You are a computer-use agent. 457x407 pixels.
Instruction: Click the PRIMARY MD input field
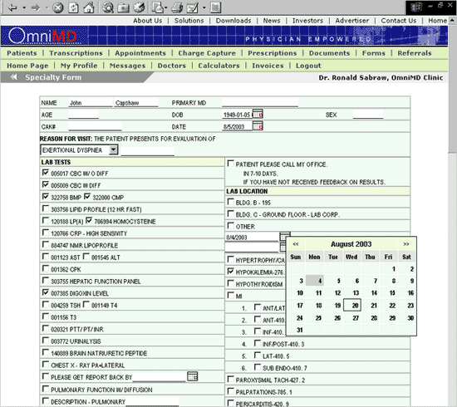click(x=260, y=102)
